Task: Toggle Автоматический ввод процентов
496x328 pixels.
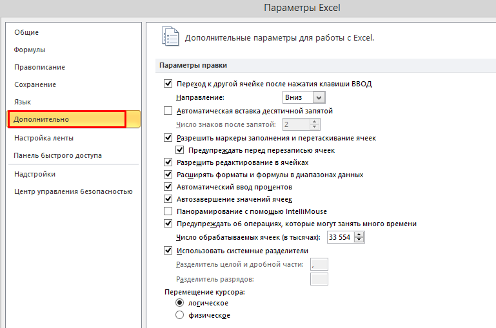Action: (168, 187)
